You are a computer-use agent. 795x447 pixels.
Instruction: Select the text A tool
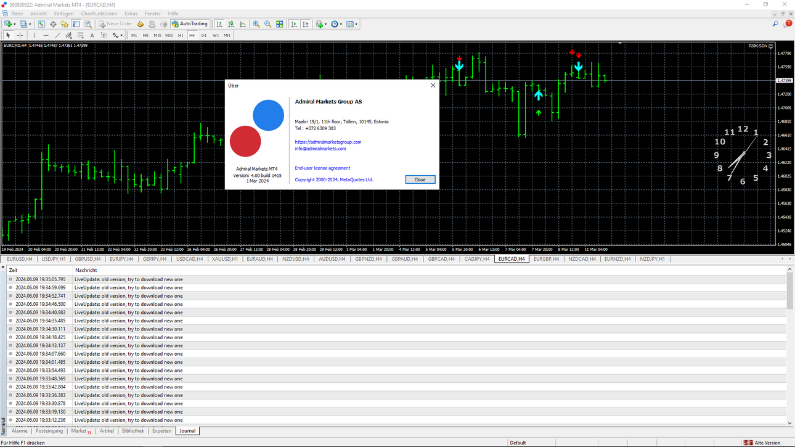(x=92, y=35)
